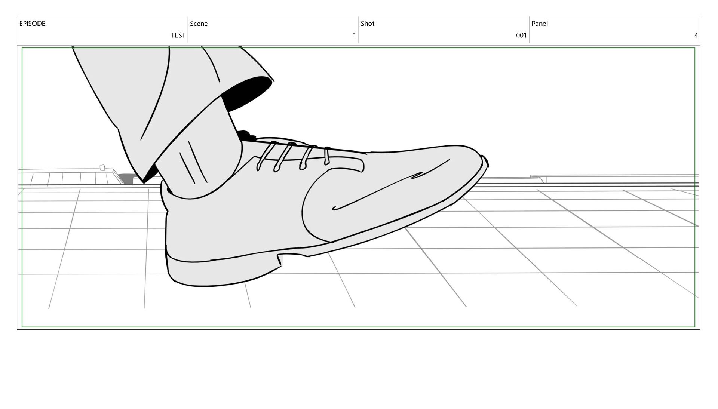Select the Panel value 4

tap(696, 35)
